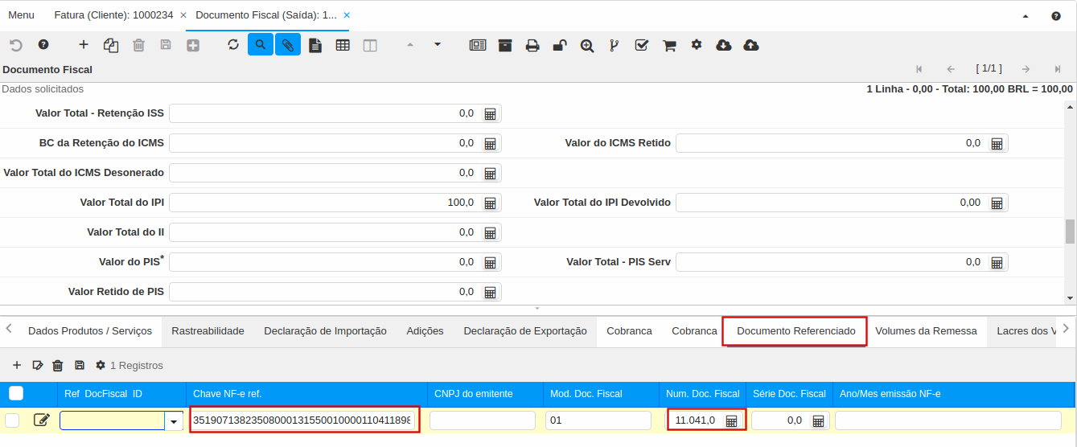The height and width of the screenshot is (447, 1077).
Task: Click the print icon in the toolbar
Action: tap(532, 45)
